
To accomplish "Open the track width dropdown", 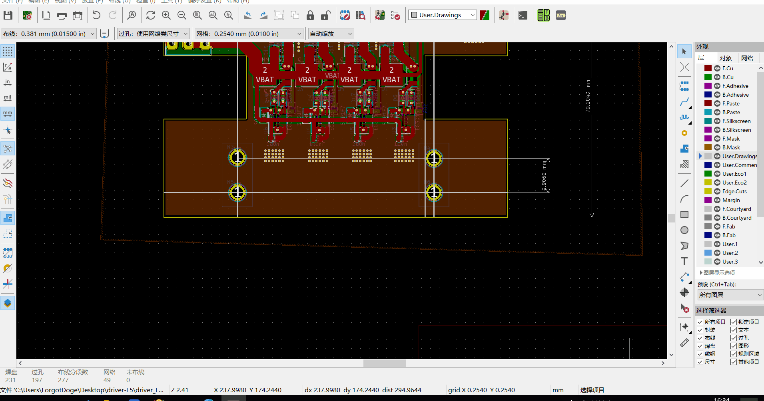I will [x=92, y=34].
